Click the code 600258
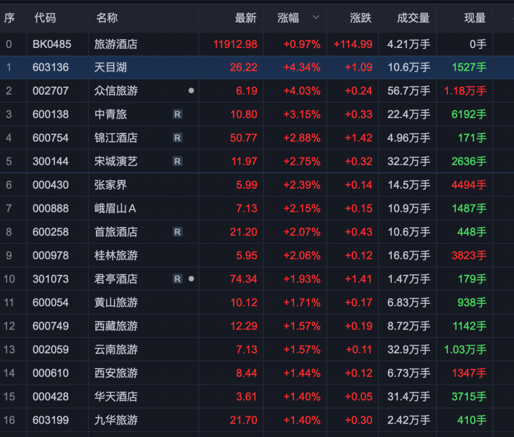 point(50,232)
